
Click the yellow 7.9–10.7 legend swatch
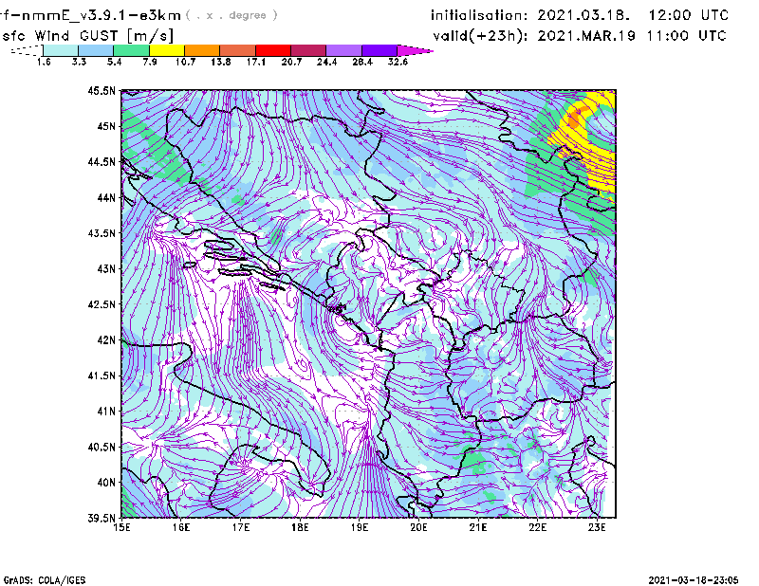(167, 50)
